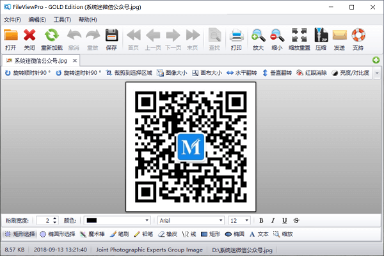The height and width of the screenshot is (256, 384).
Task: Click the 8.57 KB size status
Action: [x=15, y=250]
